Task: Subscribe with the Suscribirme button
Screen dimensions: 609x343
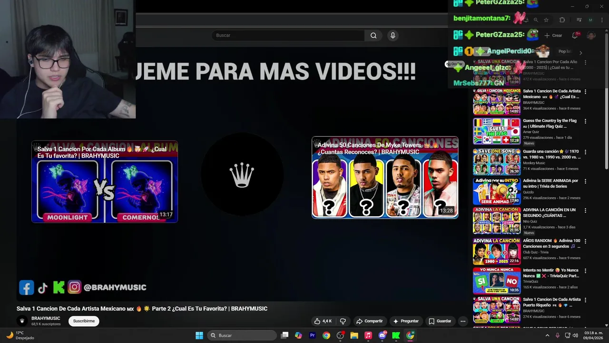Action: (x=84, y=321)
